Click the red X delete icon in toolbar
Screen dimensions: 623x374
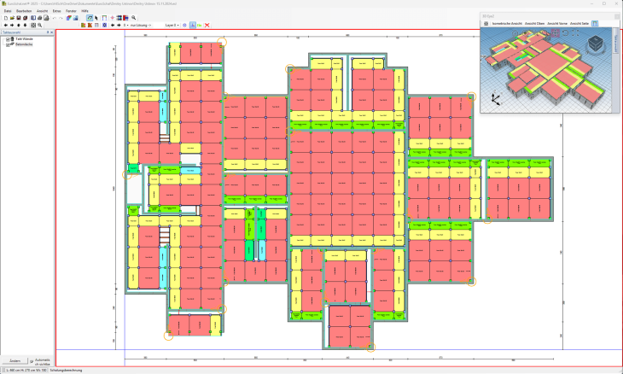click(x=207, y=26)
